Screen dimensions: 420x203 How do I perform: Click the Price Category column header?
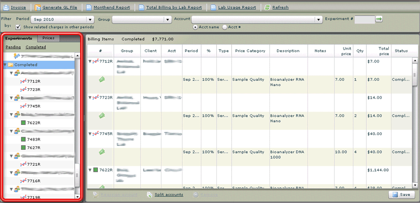point(250,51)
